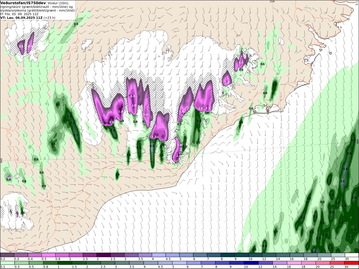Click the white '1.2' snowfall value
This screenshot has height=269, width=359.
[227, 83]
